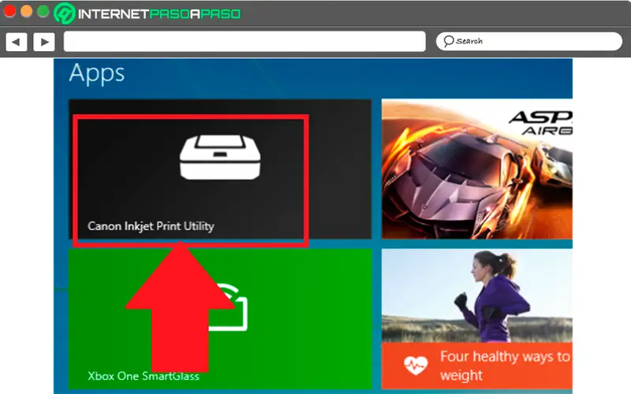631x394 pixels.
Task: Click the white printer icon
Action: pyautogui.click(x=220, y=157)
